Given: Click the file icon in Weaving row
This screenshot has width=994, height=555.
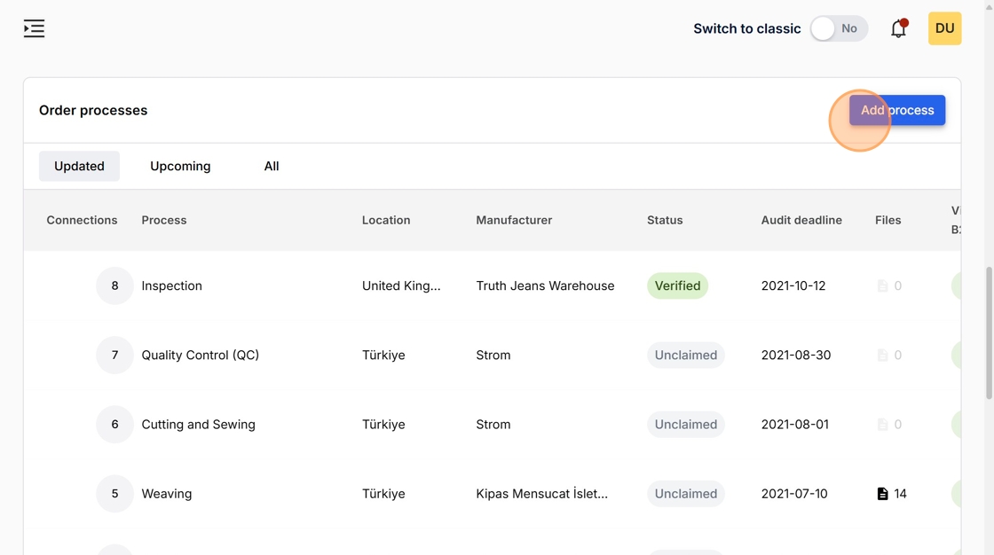Looking at the screenshot, I should (882, 494).
